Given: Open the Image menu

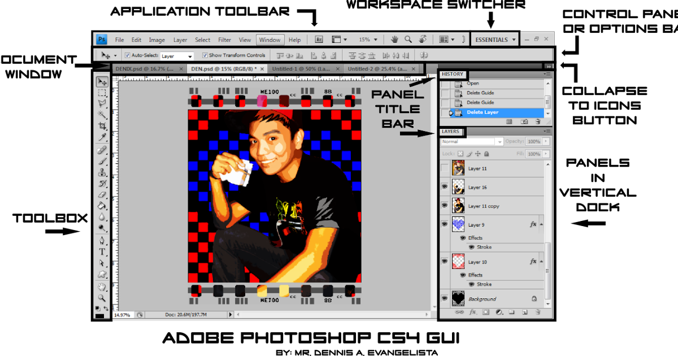Looking at the screenshot, I should coord(157,40).
